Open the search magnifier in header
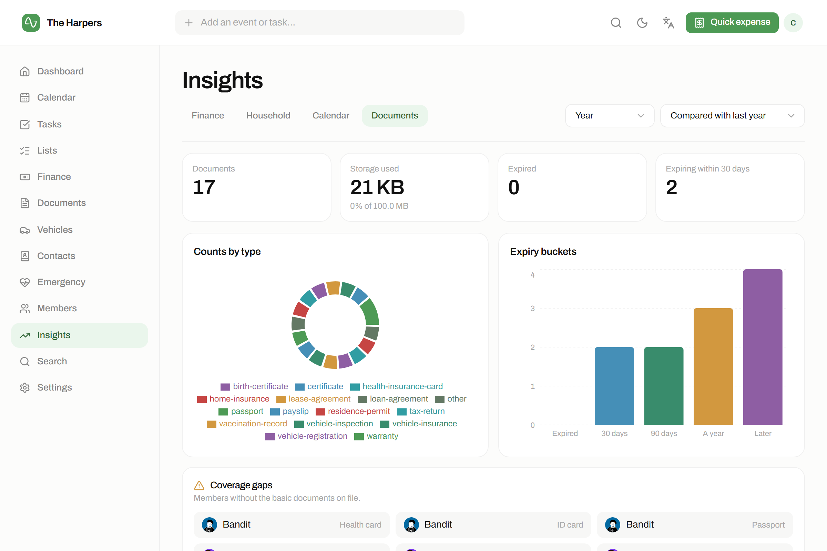Screen dimensions: 827x551 [x=616, y=23]
